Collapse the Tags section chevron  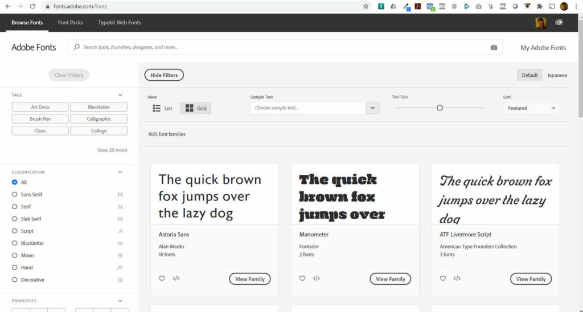(120, 95)
